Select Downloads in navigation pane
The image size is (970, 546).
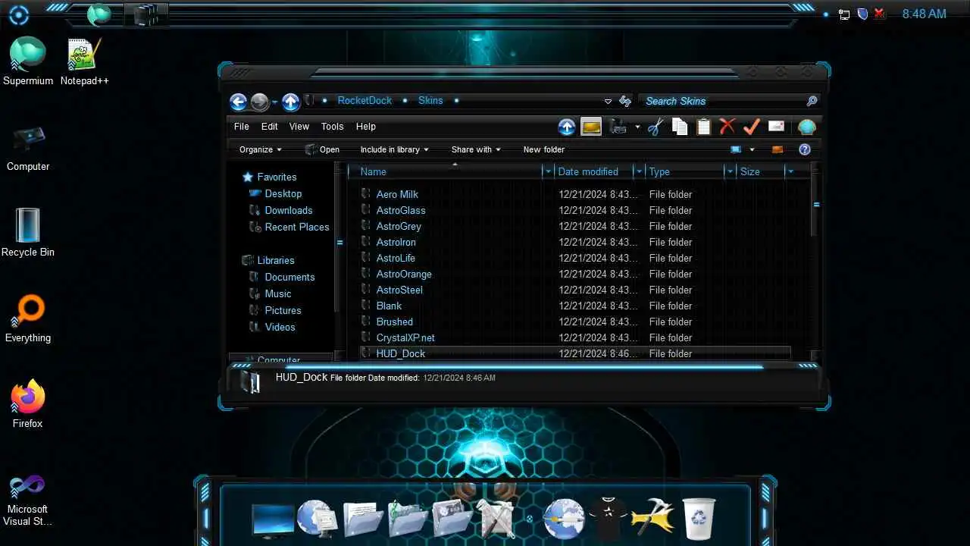[289, 210]
